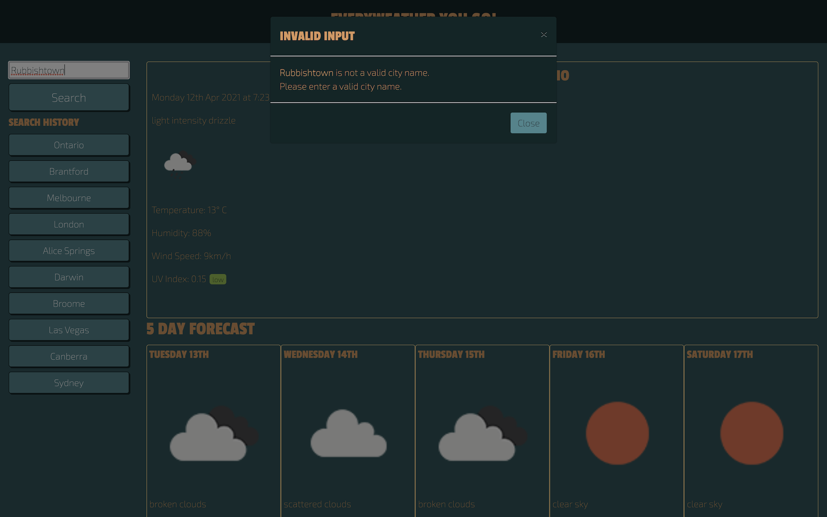Click the close X button on modal
This screenshot has width=827, height=517.
[544, 35]
